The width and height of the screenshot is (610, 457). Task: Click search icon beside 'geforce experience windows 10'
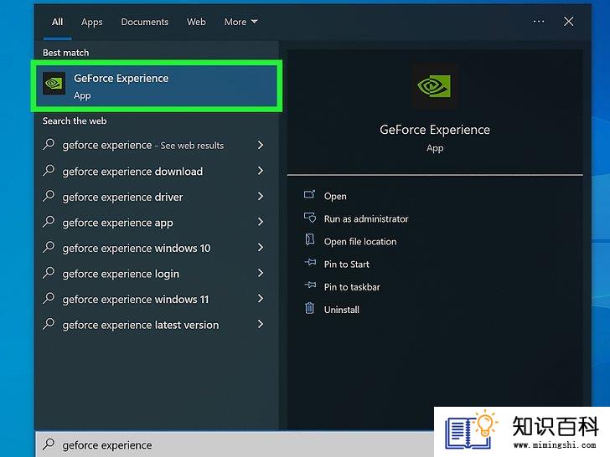[49, 247]
